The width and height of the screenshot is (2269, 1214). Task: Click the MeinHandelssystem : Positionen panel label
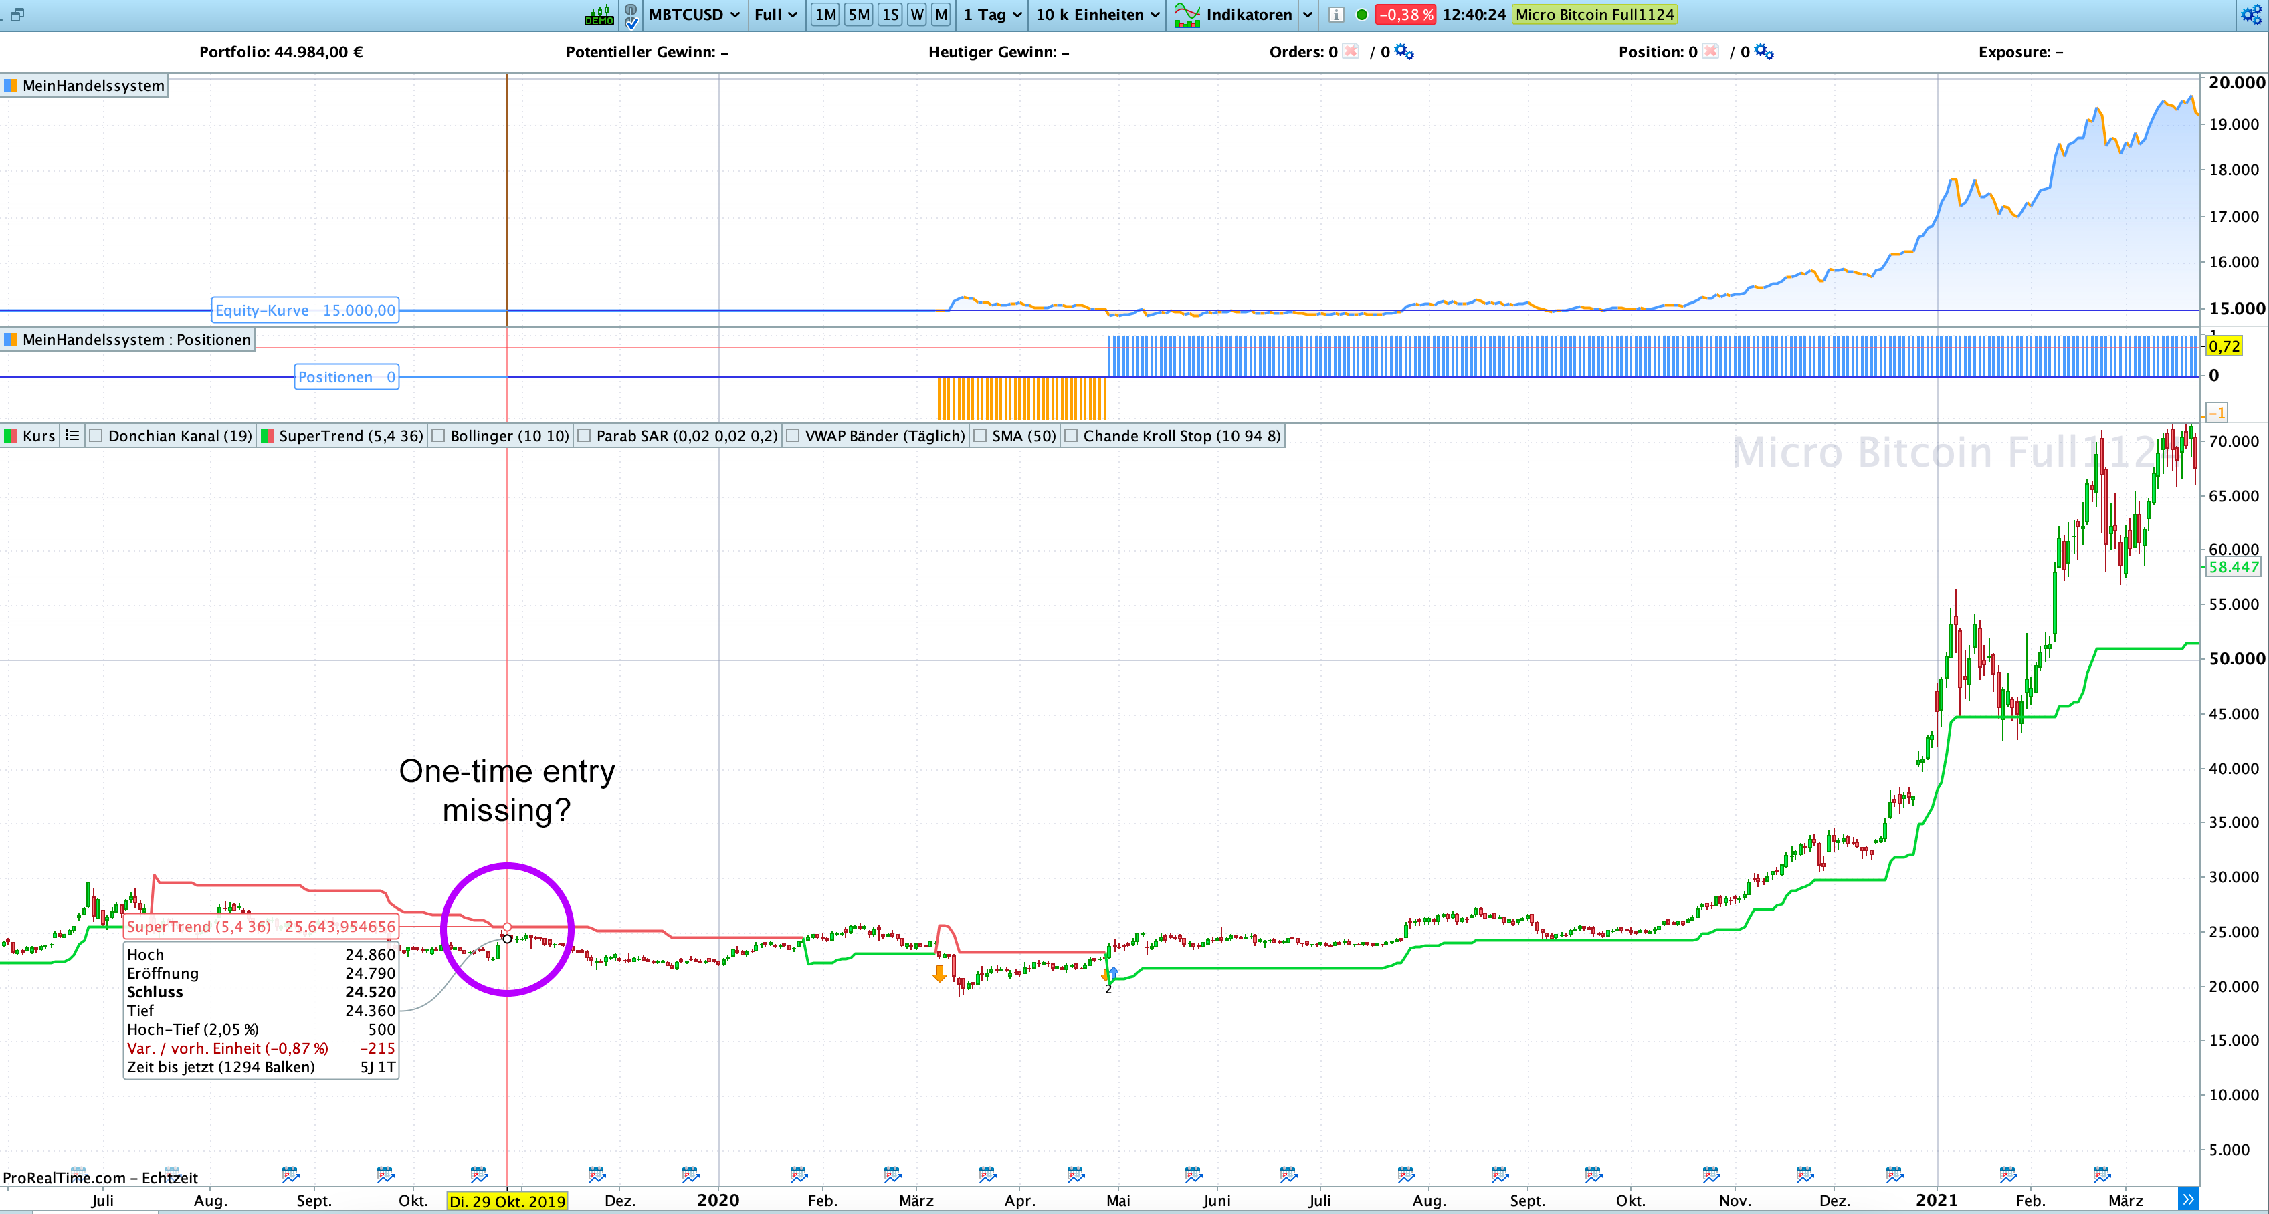136,340
